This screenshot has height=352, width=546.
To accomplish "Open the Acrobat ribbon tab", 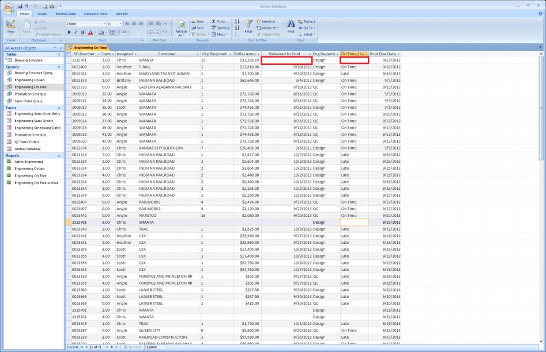I will pyautogui.click(x=122, y=14).
